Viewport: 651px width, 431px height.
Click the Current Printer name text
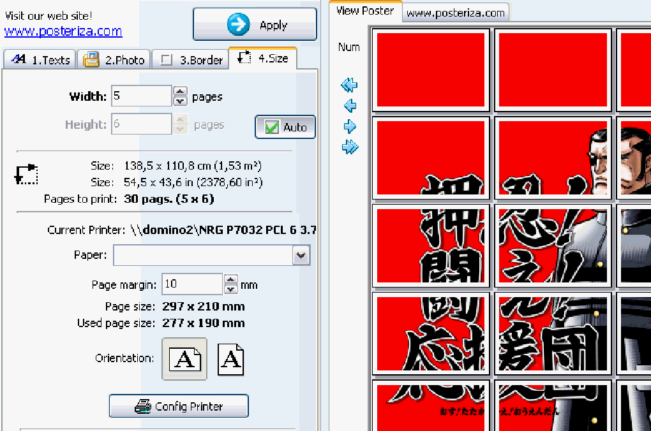(x=223, y=230)
